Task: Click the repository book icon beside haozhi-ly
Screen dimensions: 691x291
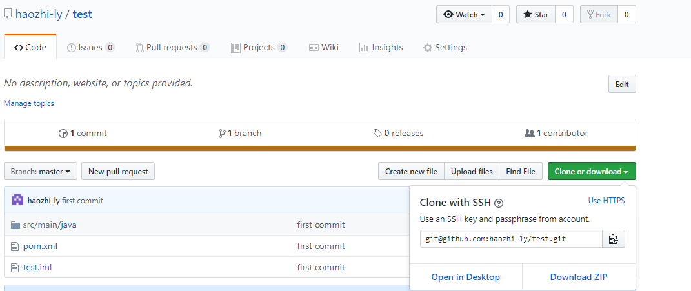Action: 8,14
